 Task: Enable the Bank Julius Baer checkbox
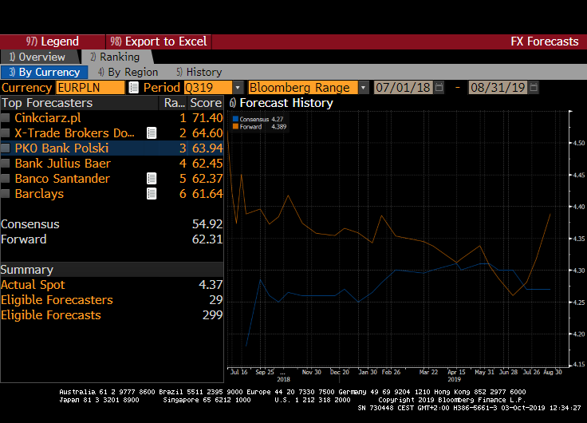(6, 164)
